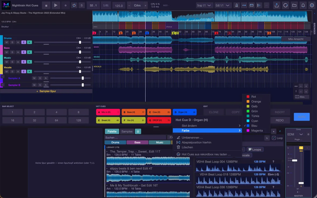Select bar length 16
Screen dimensions: 317x198
[12, 120]
